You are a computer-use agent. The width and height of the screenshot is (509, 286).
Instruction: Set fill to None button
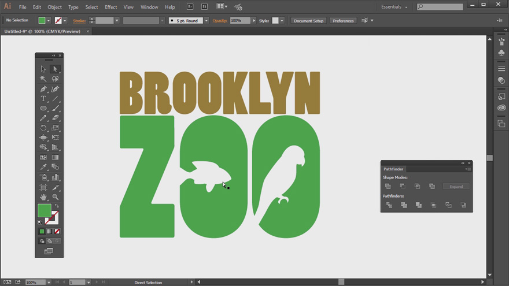(x=57, y=231)
